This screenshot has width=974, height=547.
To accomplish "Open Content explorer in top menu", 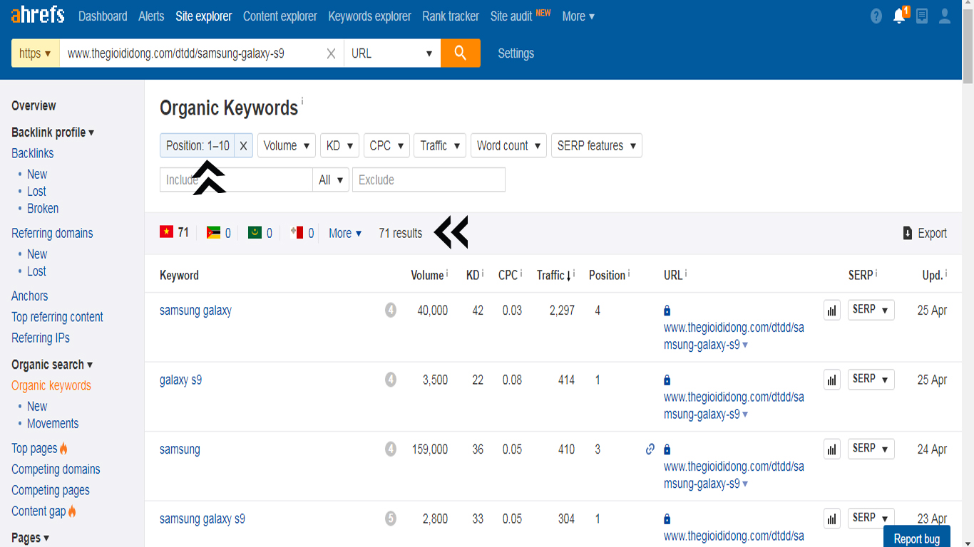I will 280,16.
